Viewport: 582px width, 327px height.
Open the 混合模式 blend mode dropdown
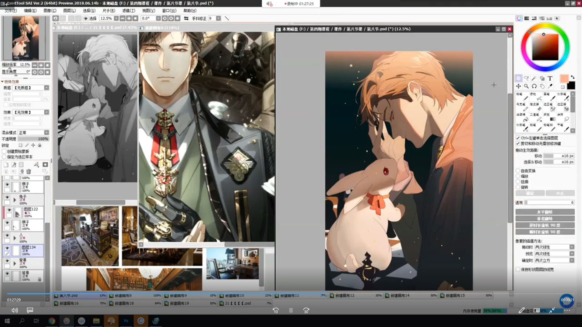click(46, 133)
